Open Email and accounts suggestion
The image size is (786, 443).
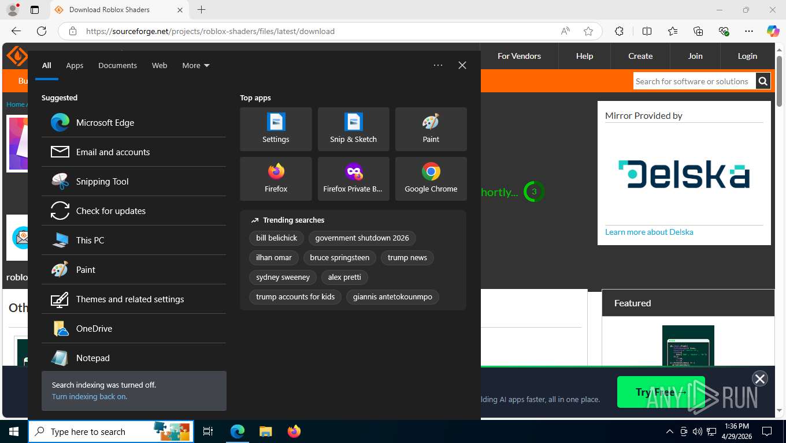point(134,152)
